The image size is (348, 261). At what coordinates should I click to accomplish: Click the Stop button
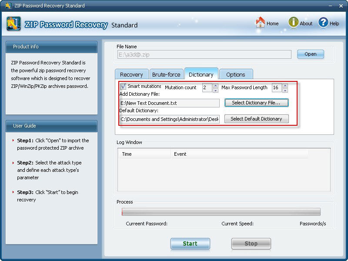click(251, 244)
